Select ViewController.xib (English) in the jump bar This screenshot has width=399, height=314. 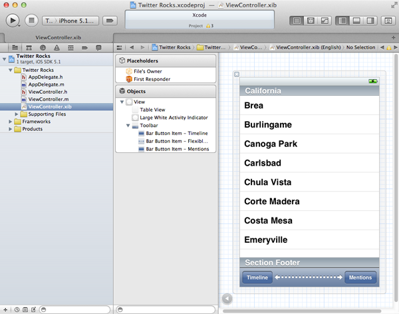[x=305, y=47]
